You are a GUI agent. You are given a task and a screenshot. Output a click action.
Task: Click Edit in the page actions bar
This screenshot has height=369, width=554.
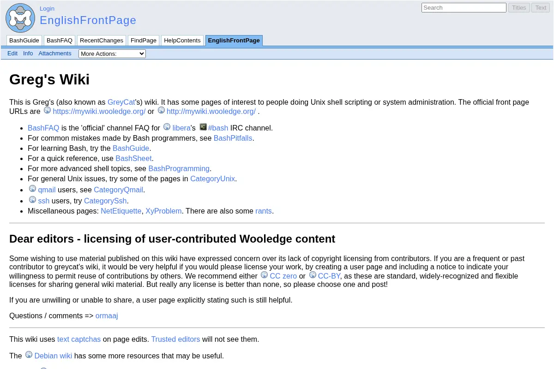pyautogui.click(x=12, y=54)
